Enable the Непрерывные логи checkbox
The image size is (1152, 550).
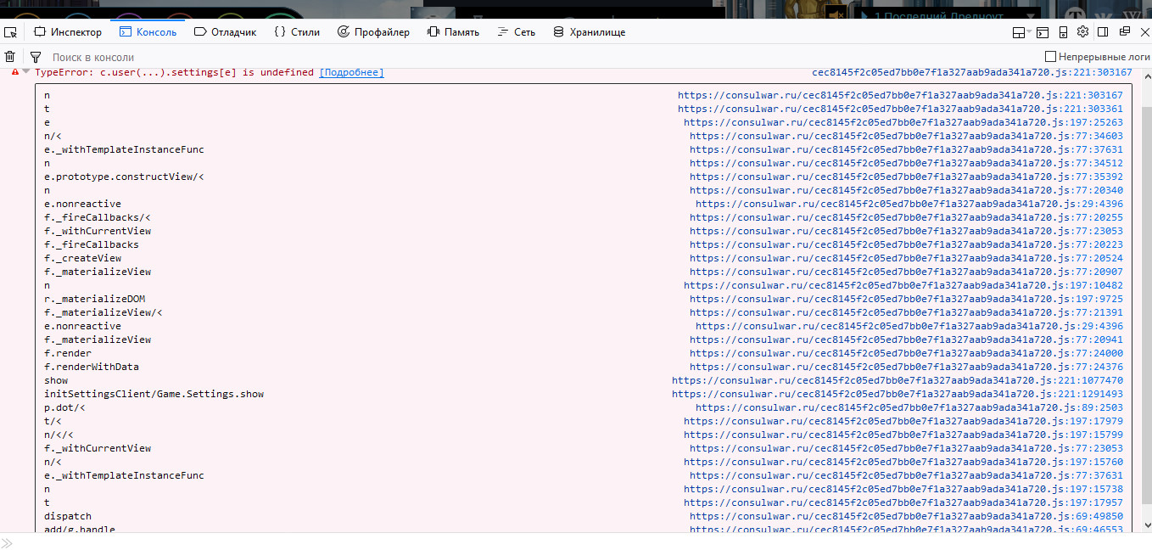pos(1051,57)
